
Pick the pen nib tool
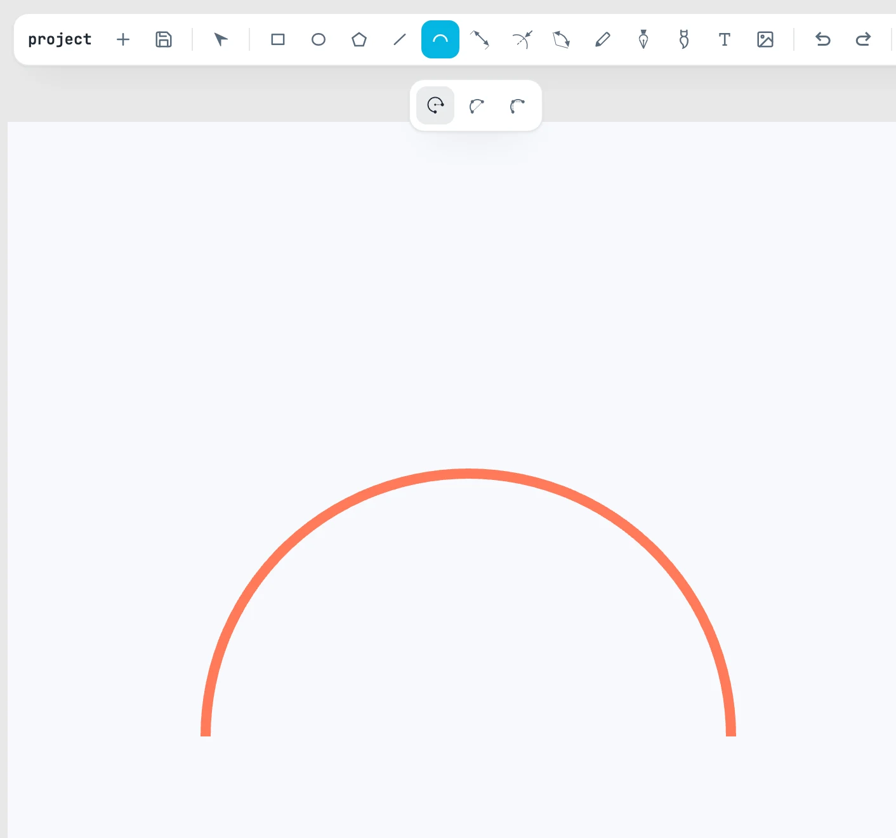pos(643,39)
